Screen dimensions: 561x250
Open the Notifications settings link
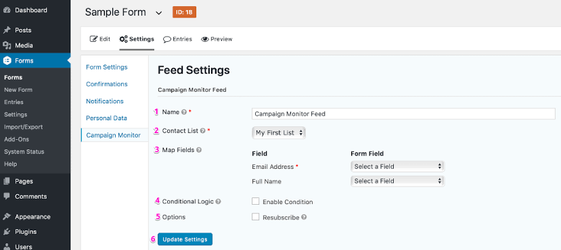pos(105,101)
